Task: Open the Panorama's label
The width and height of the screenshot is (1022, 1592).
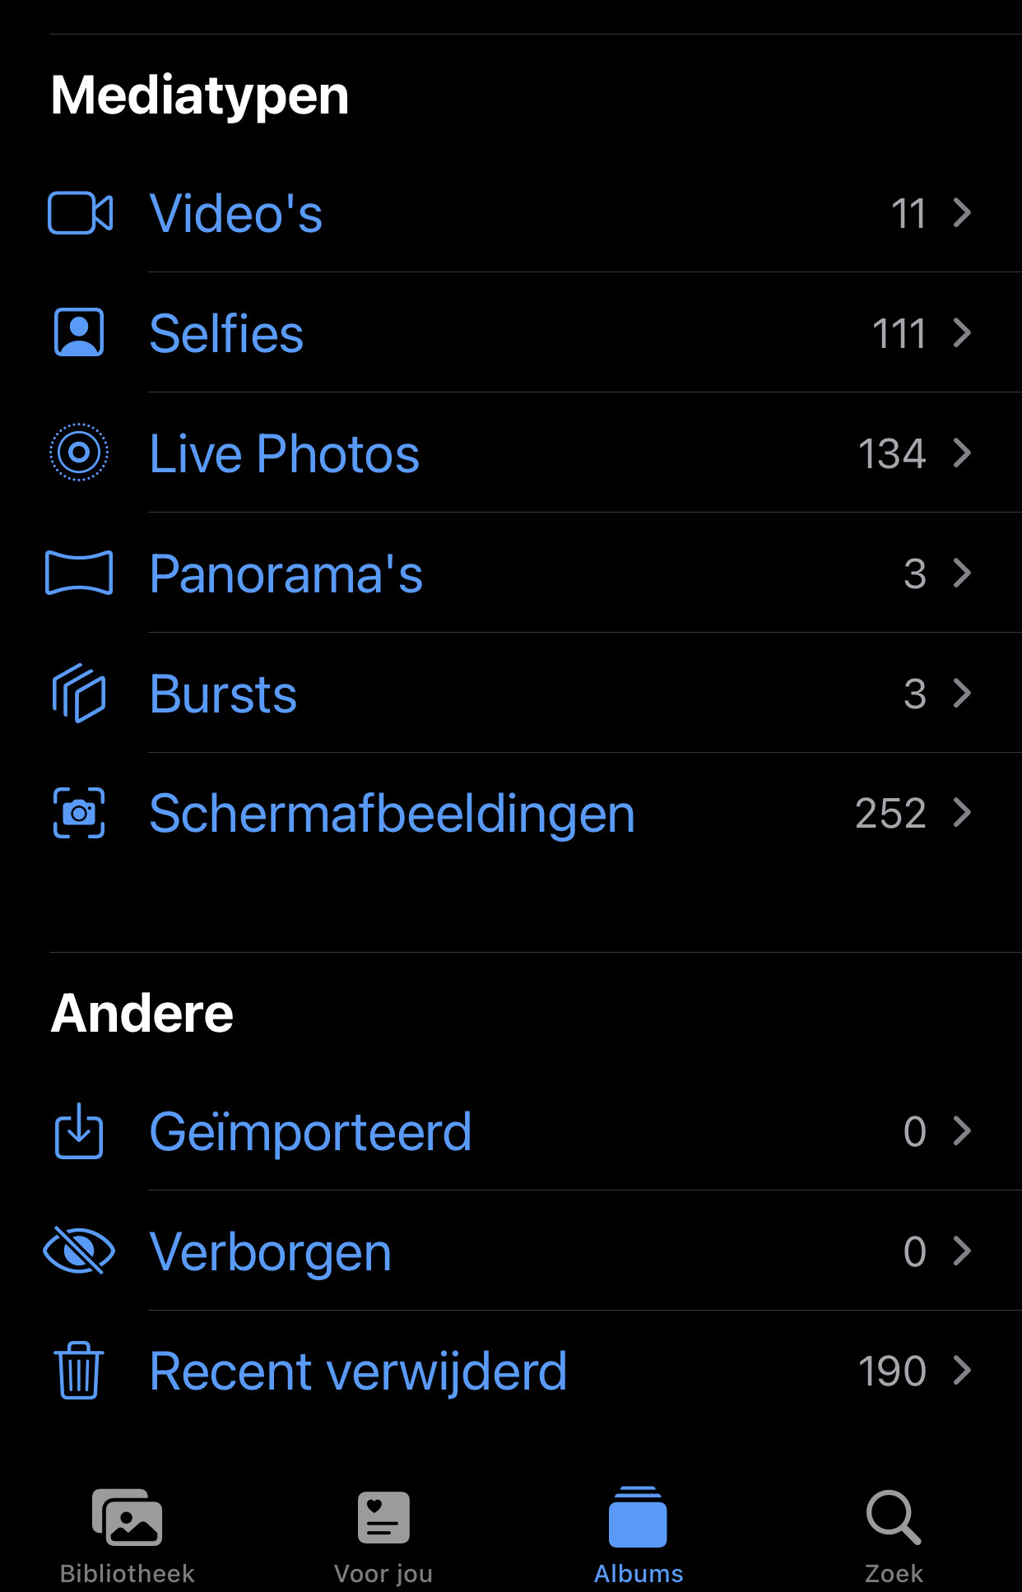Action: [286, 573]
